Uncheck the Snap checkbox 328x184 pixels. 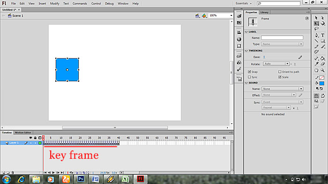pos(249,71)
